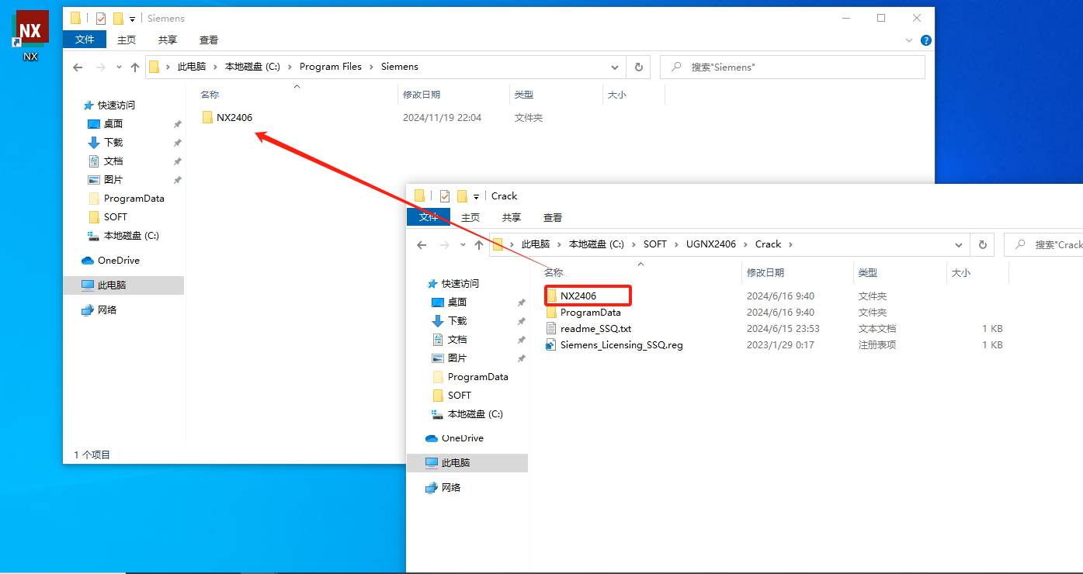Click SOFT breadcrumb in Crack address bar
The image size is (1083, 574).
point(655,244)
